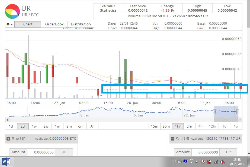Show All chart history range
Screen dimensions: 250x167
[92, 126]
